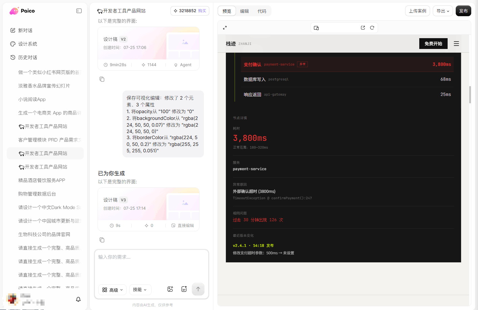The width and height of the screenshot is (478, 310).
Task: Click the 发布 button
Action: 463,11
